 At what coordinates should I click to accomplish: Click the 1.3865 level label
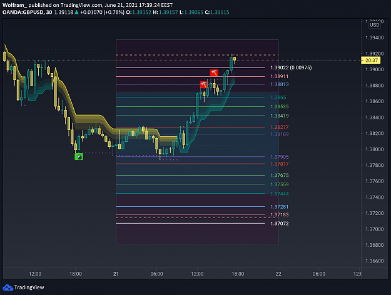[278, 97]
